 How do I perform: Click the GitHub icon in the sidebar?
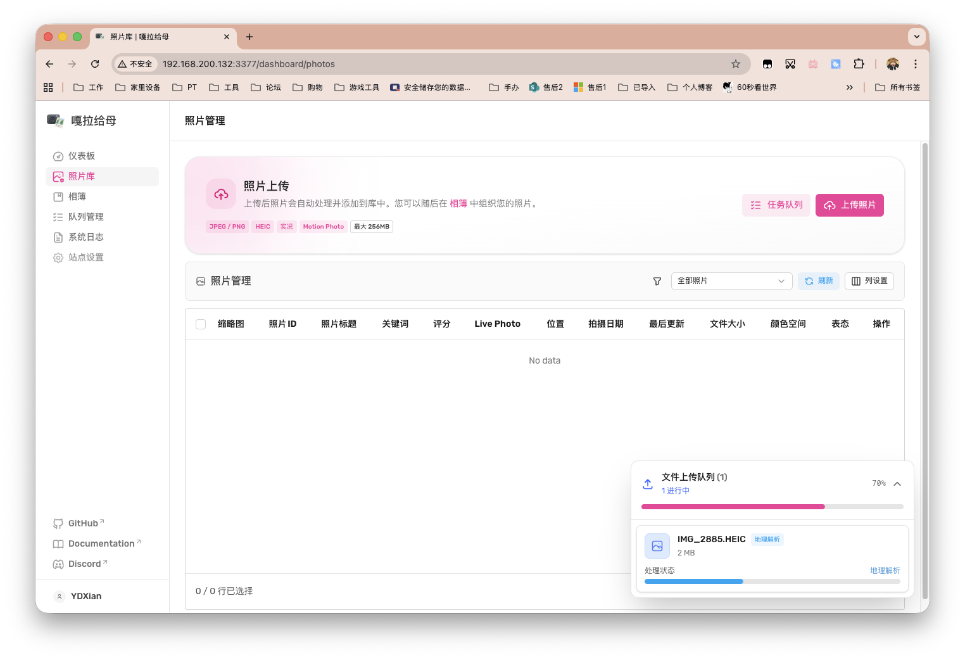coord(58,523)
